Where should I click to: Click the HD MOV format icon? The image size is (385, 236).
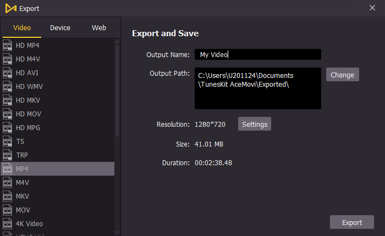(x=7, y=114)
